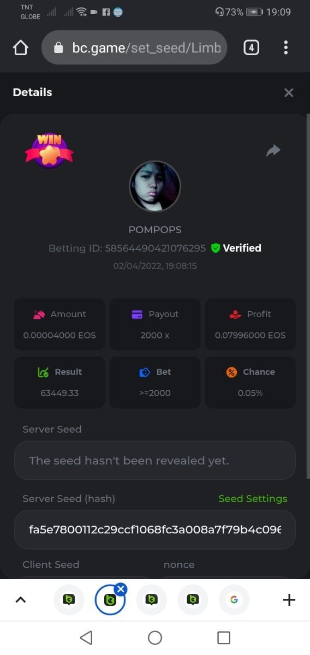Viewport: 310px width, 655px height.
Task: Click the WIN badge icon
Action: tap(49, 151)
